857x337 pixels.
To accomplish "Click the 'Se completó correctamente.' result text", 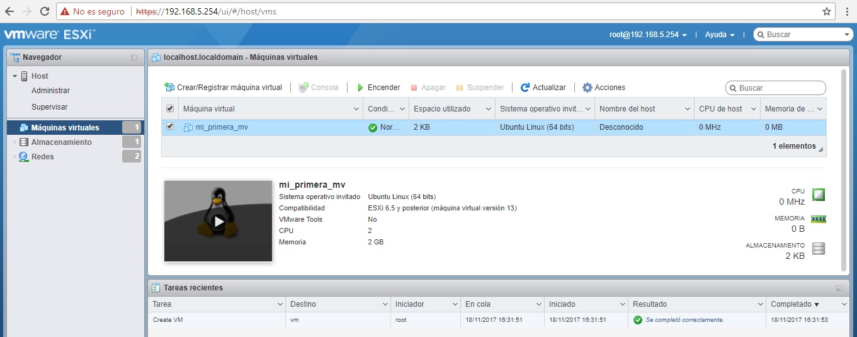I will [684, 320].
